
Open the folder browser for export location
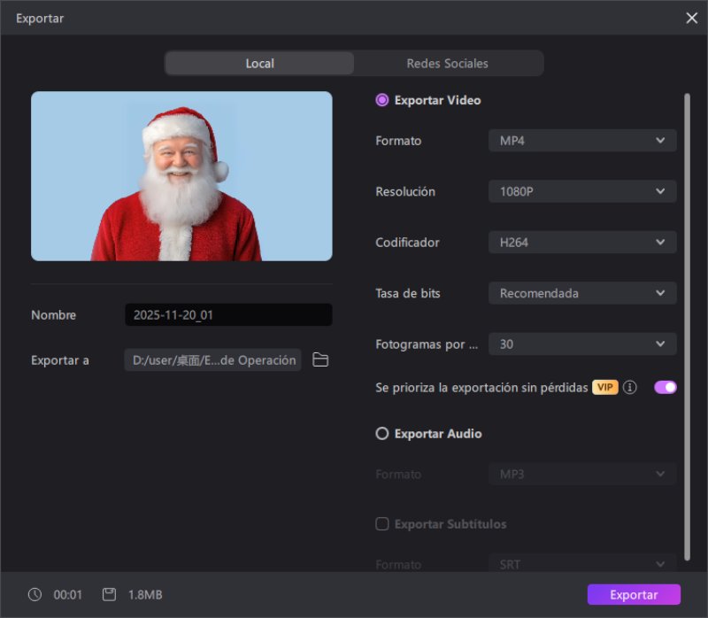tap(319, 359)
